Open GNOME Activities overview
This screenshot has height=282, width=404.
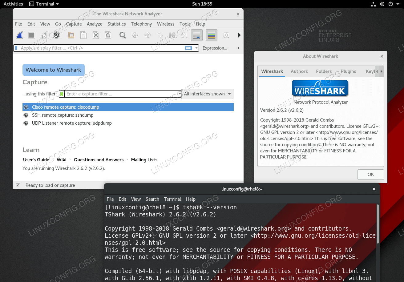[13, 4]
